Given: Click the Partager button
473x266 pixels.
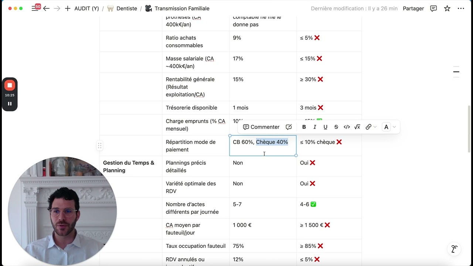Looking at the screenshot, I should pos(413,8).
